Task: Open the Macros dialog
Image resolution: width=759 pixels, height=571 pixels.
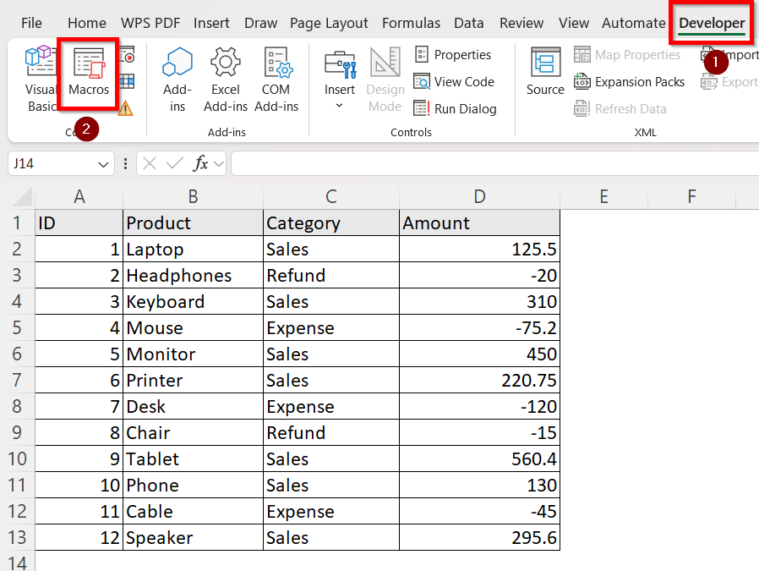Action: tap(88, 74)
